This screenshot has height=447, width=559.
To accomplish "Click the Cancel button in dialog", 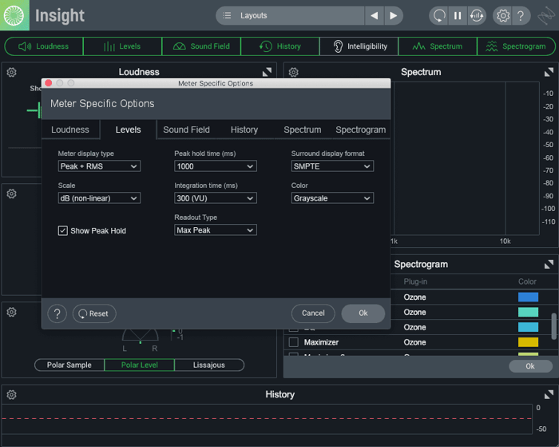I will (x=313, y=313).
